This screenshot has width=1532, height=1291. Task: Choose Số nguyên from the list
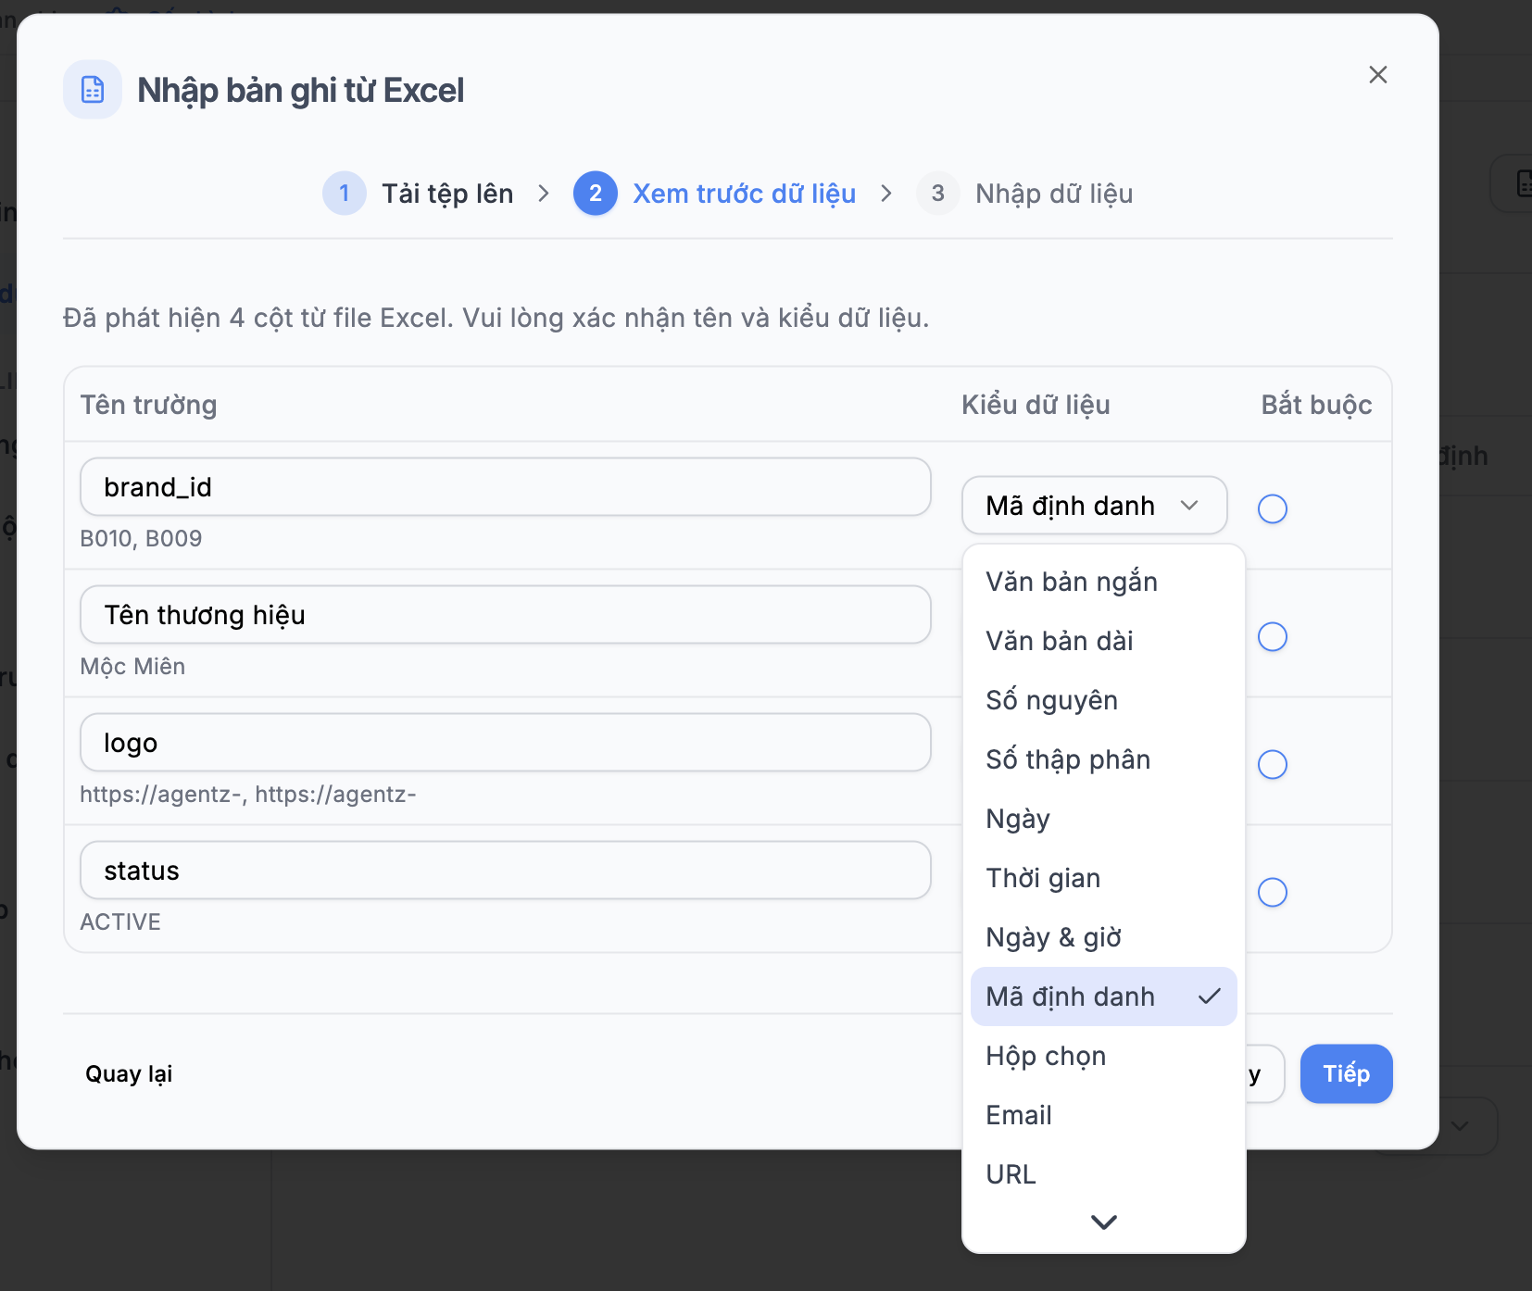pyautogui.click(x=1104, y=700)
